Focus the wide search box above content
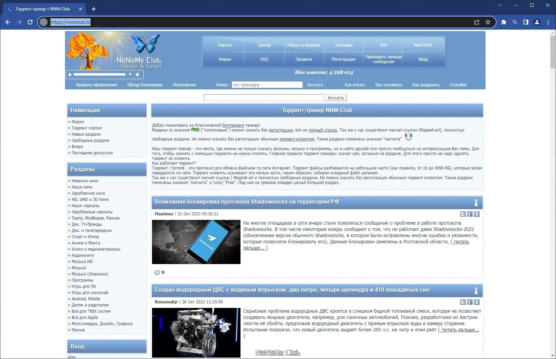The image size is (556, 359). [x=264, y=98]
